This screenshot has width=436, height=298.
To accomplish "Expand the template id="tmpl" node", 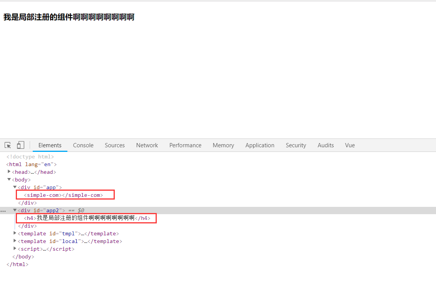I will (x=15, y=233).
